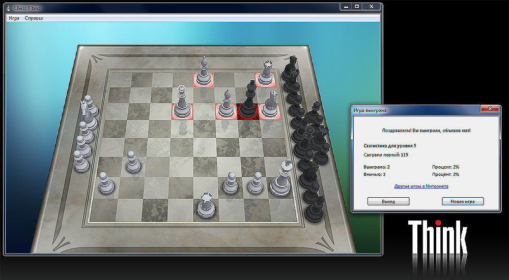Click the Chess Titans window title text
Image resolution: width=509 pixels, height=280 pixels.
[27, 8]
